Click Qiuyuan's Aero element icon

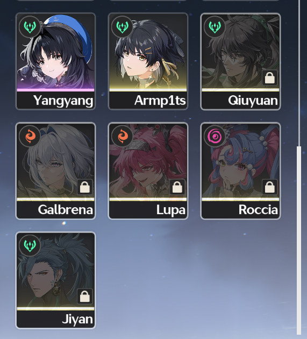(215, 27)
